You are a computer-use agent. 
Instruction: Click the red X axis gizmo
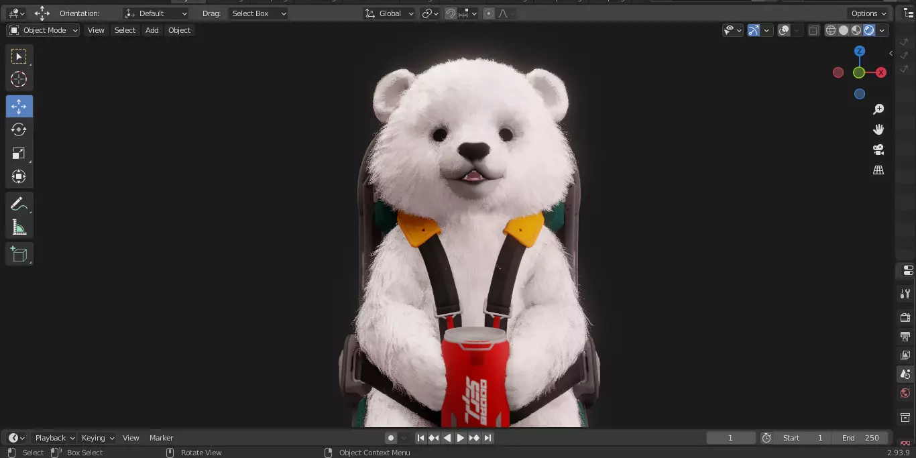click(x=881, y=72)
